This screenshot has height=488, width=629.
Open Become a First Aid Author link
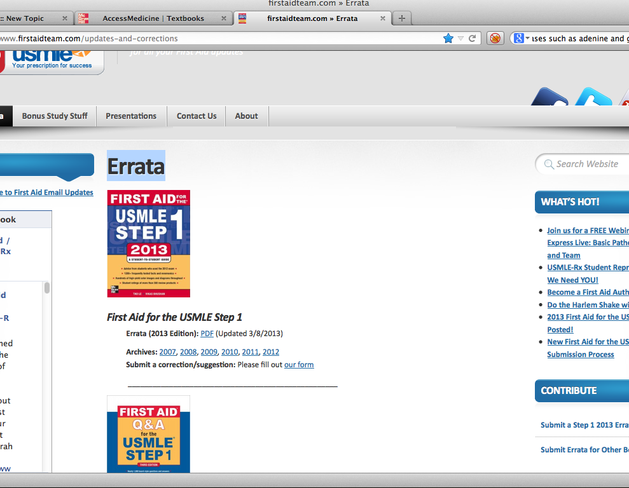(588, 292)
